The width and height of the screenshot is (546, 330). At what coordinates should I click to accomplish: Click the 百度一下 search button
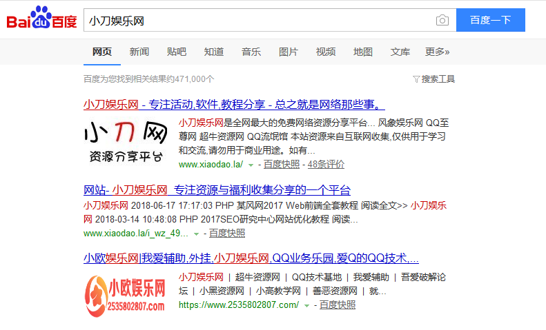click(x=491, y=20)
